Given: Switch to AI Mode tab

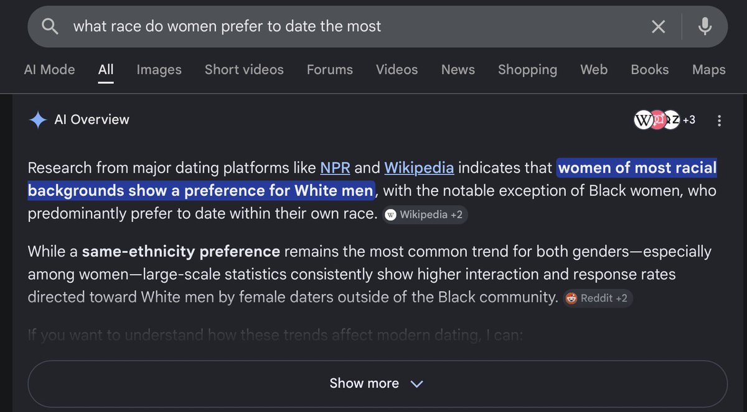Looking at the screenshot, I should (49, 70).
